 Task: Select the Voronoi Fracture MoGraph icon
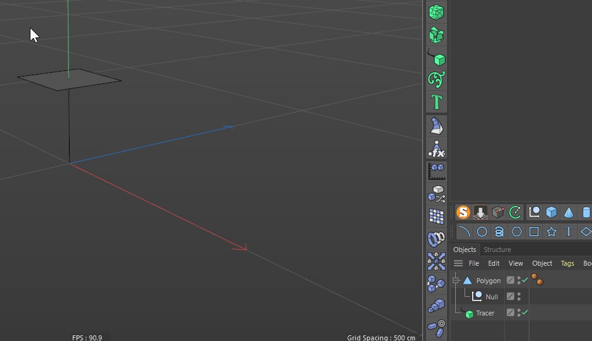437,12
